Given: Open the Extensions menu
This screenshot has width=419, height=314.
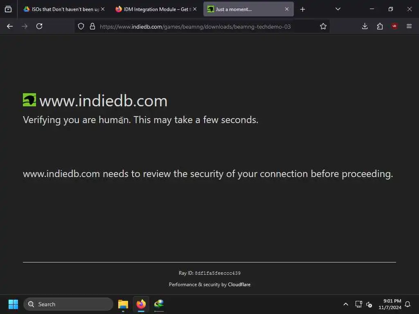Looking at the screenshot, I should coord(380,26).
